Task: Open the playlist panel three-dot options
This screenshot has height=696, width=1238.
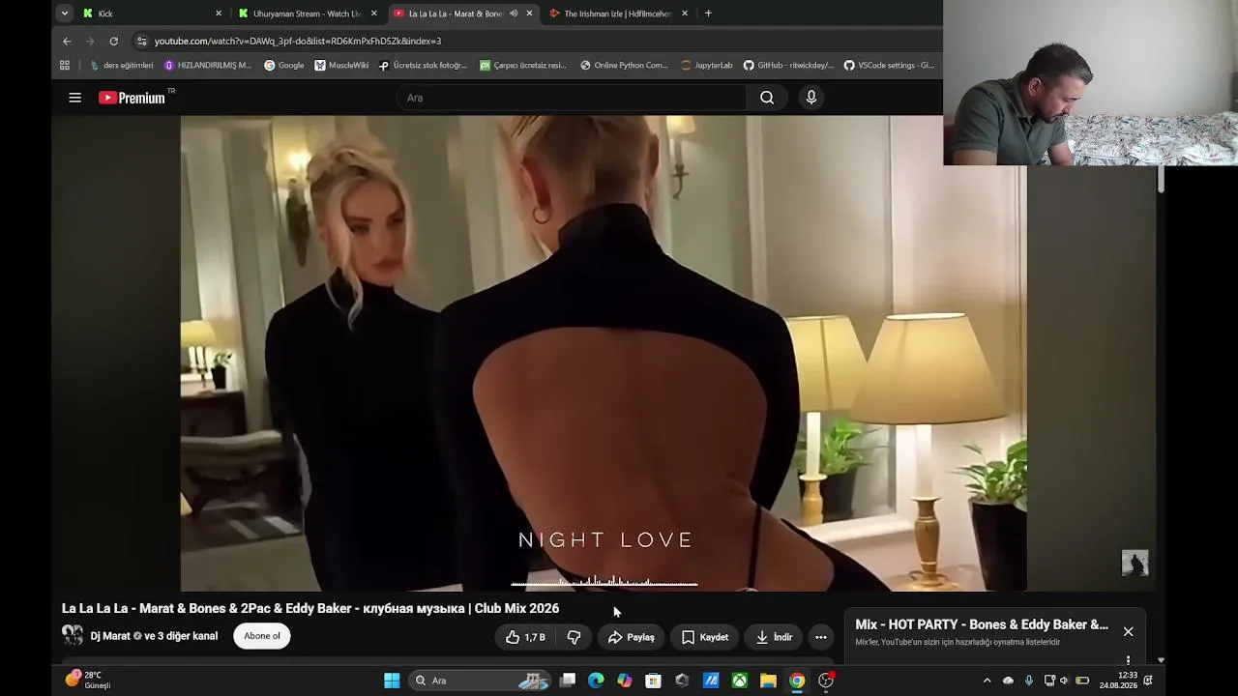Action: pos(1128,660)
